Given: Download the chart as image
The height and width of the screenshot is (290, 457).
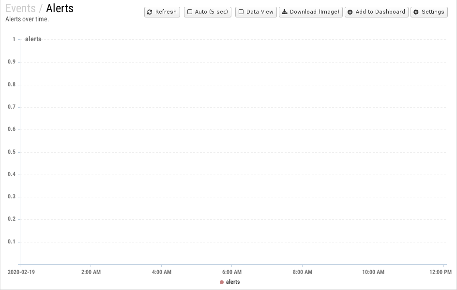Looking at the screenshot, I should point(311,12).
